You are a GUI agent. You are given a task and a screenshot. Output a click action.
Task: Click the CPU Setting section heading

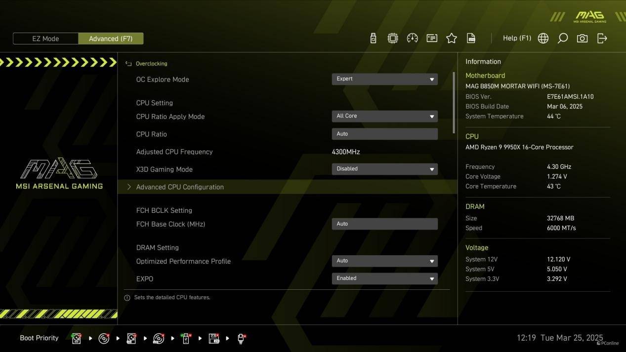pyautogui.click(x=155, y=103)
